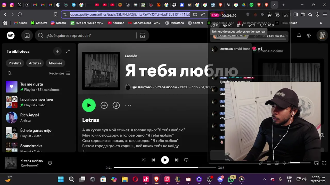Search within Tu biblioteca
330x185 pixels.
pos(10,73)
